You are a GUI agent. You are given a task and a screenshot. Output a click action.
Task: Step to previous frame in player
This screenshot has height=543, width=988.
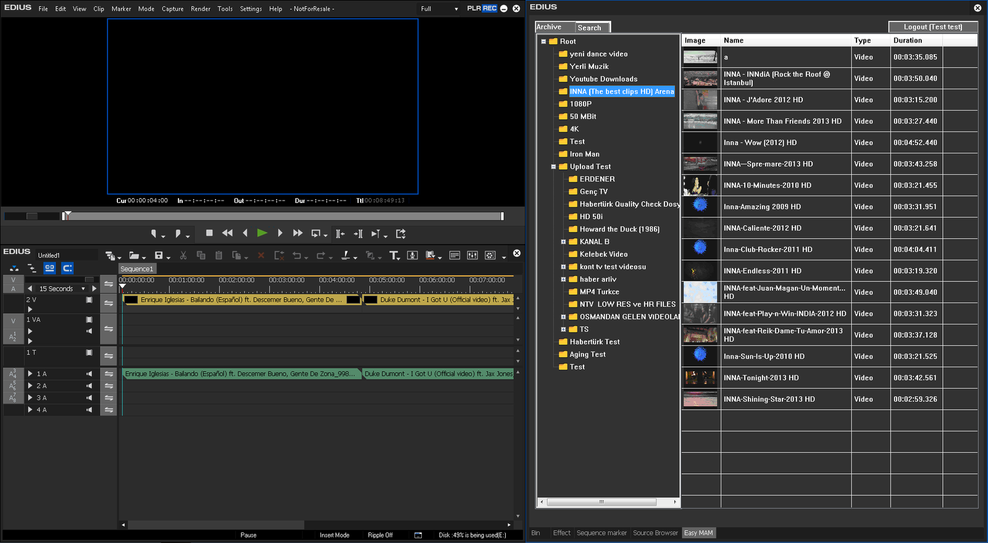[245, 233]
